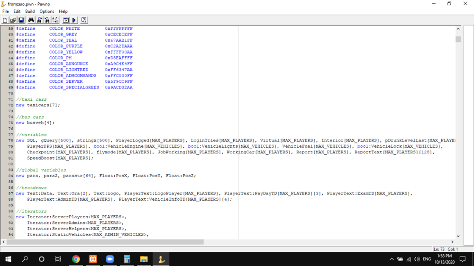Click the Pawno icon in the taskbar
The height and width of the screenshot is (266, 474).
point(161,259)
